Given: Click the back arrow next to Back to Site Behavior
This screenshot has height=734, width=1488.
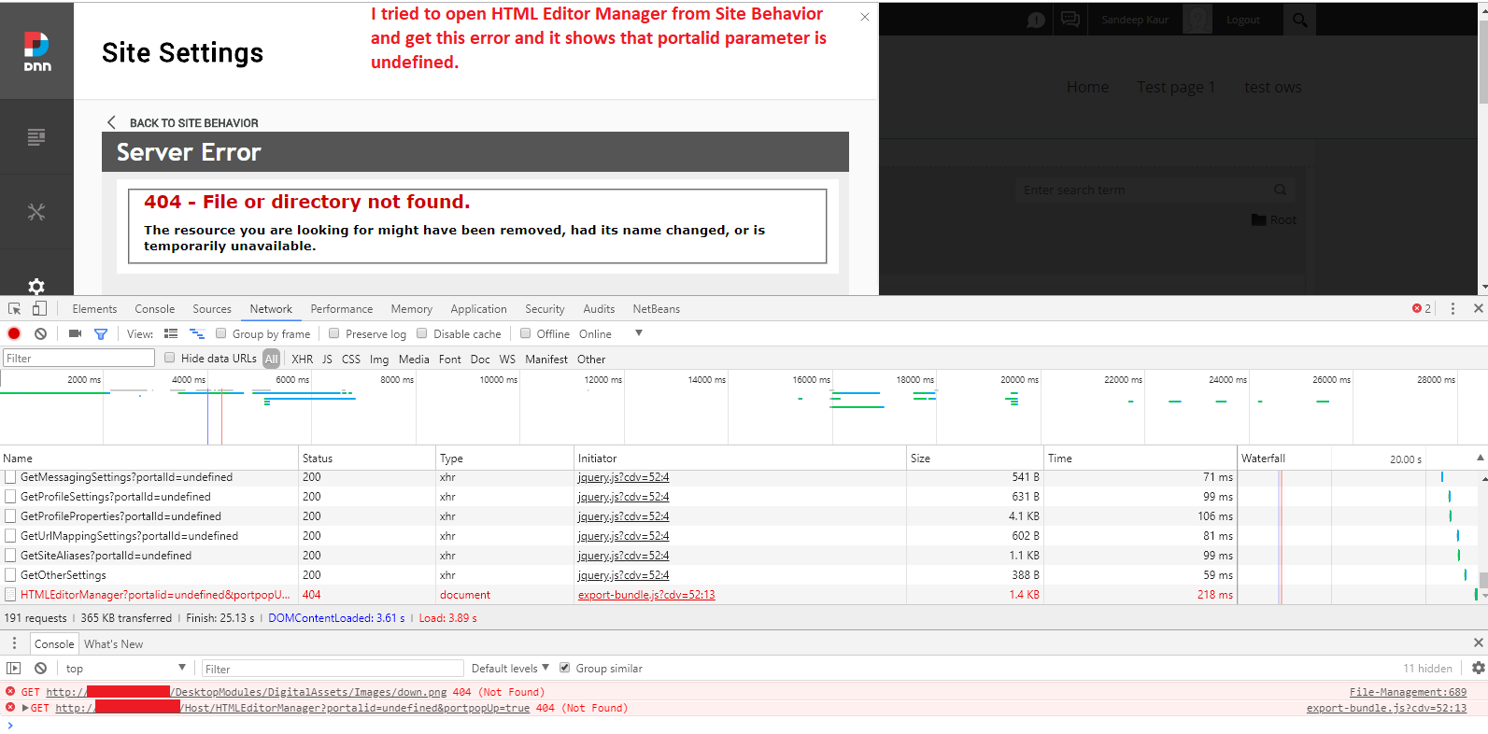Looking at the screenshot, I should point(111,122).
